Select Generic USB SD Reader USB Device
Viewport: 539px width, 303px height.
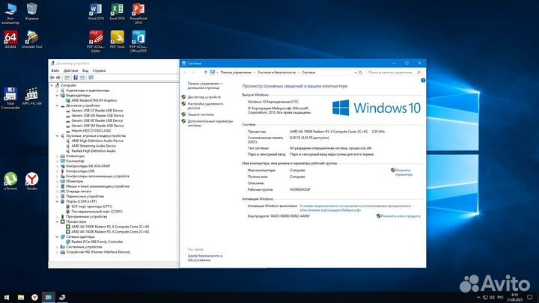(x=97, y=120)
